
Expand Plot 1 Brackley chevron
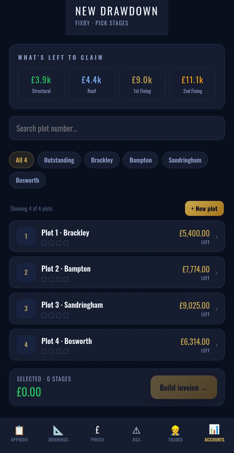pyautogui.click(x=217, y=237)
